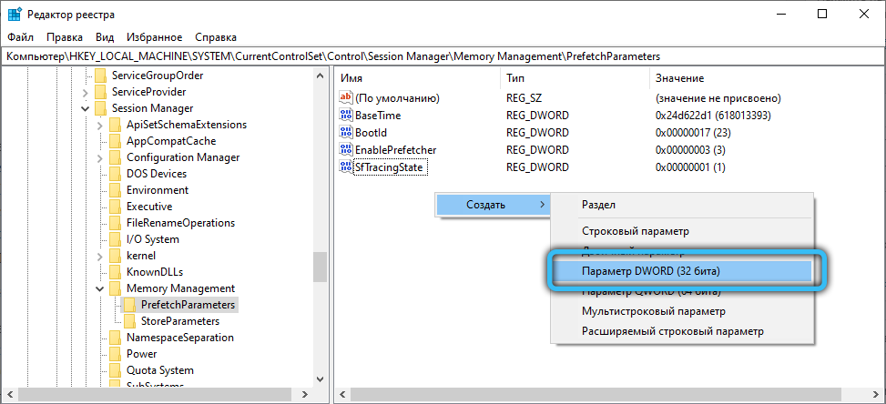Click the PrefetchParameters folder icon

(x=130, y=305)
